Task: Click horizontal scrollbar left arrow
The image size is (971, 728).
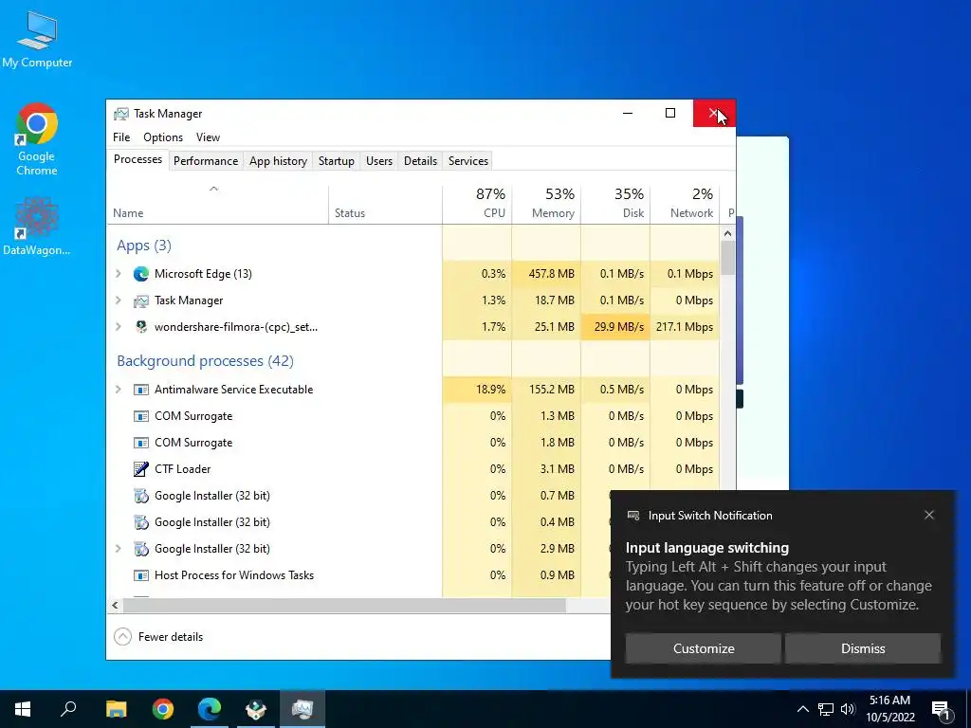Action: [115, 605]
